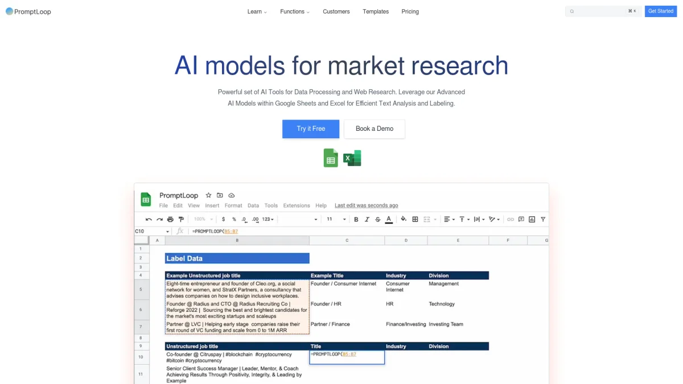The height and width of the screenshot is (384, 683).
Task: Click the borders grid icon in toolbar
Action: [415, 219]
